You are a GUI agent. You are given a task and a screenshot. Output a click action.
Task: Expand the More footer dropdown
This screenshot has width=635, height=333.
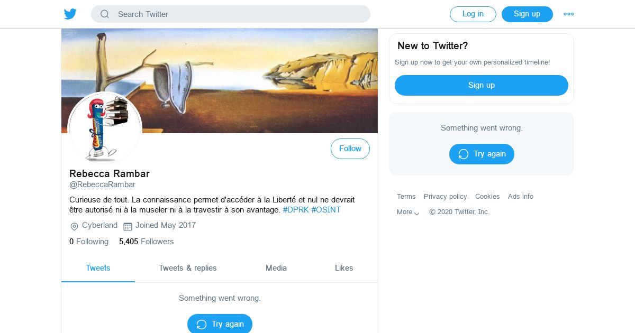coord(408,212)
